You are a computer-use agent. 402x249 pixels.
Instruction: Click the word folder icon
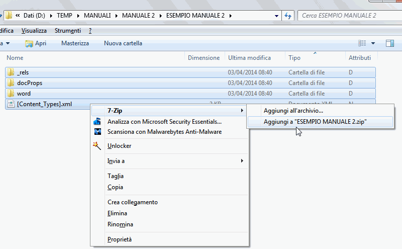tap(11, 94)
